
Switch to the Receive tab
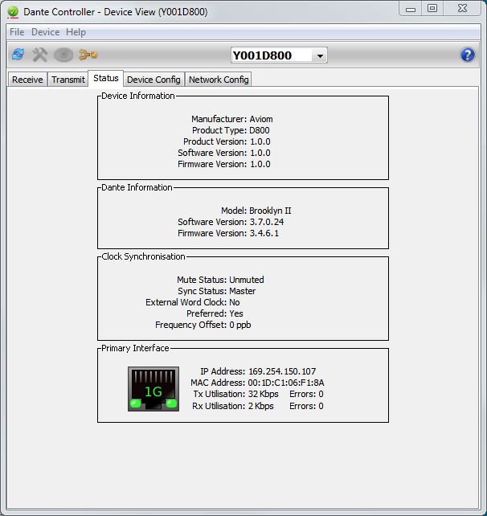click(27, 80)
